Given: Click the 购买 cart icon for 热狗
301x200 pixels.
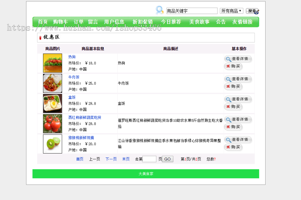Looking at the screenshot, I should pyautogui.click(x=228, y=66).
